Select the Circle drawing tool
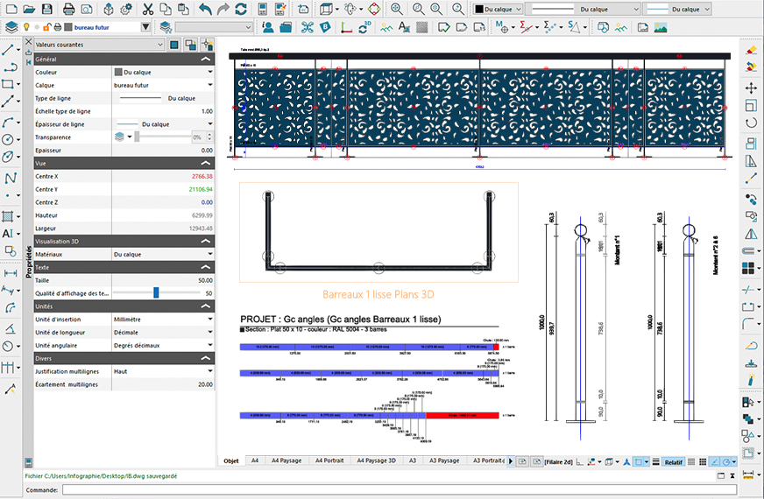Screen dimensions: 764x499 coord(9,139)
